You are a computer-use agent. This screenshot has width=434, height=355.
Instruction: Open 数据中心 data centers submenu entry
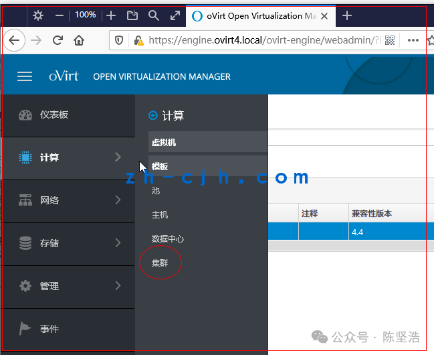168,239
